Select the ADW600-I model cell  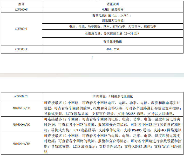click(22, 29)
